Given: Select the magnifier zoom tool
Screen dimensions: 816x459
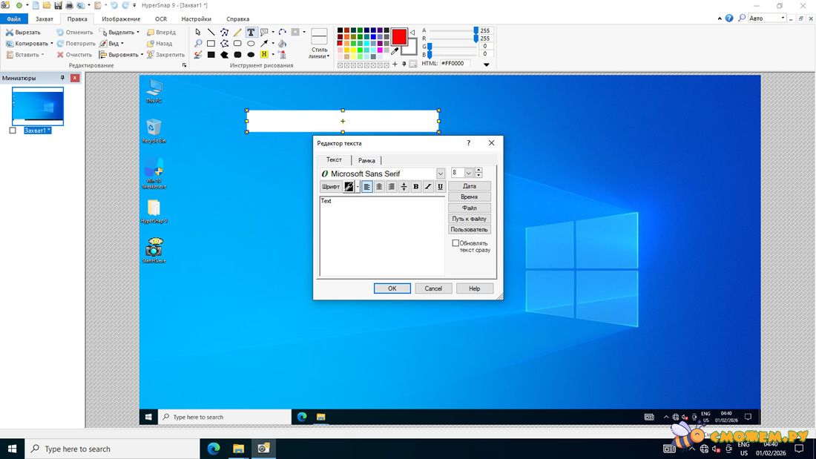Looking at the screenshot, I should [x=198, y=44].
